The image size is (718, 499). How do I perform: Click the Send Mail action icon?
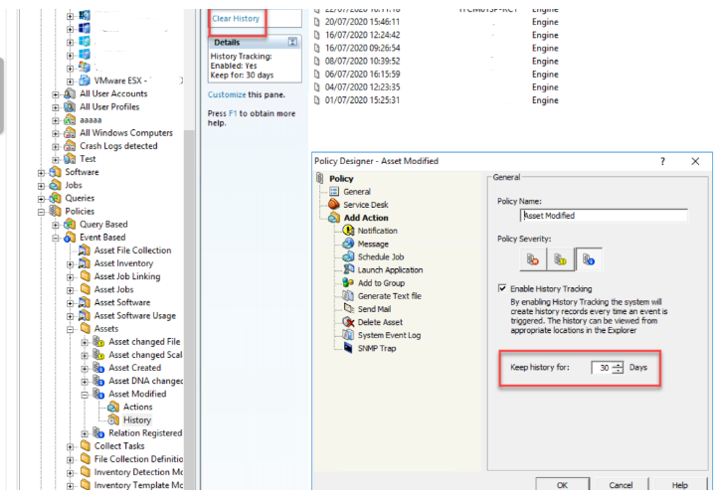[x=349, y=308]
